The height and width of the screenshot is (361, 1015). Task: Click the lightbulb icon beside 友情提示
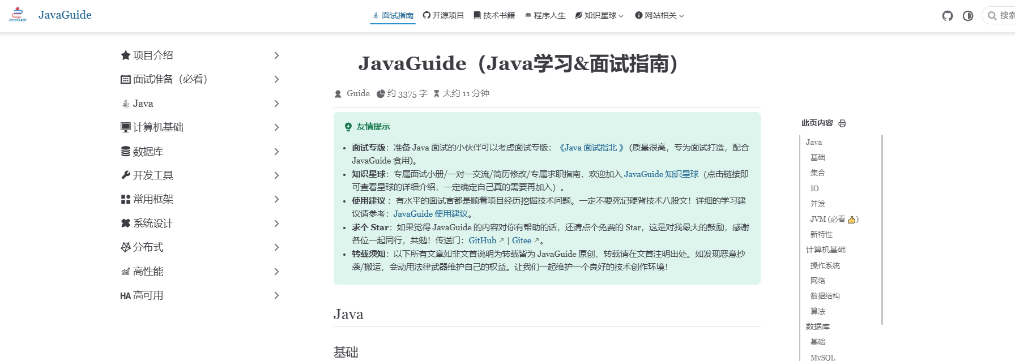point(348,127)
